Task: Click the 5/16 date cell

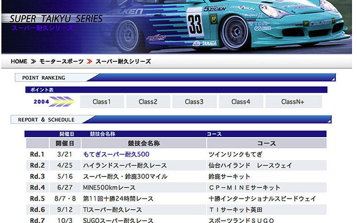Action: tap(65, 176)
